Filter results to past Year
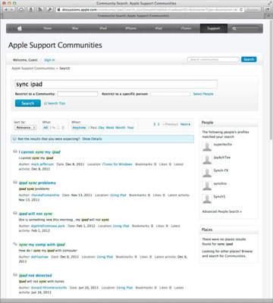The width and height of the screenshot is (273, 303). [130, 127]
